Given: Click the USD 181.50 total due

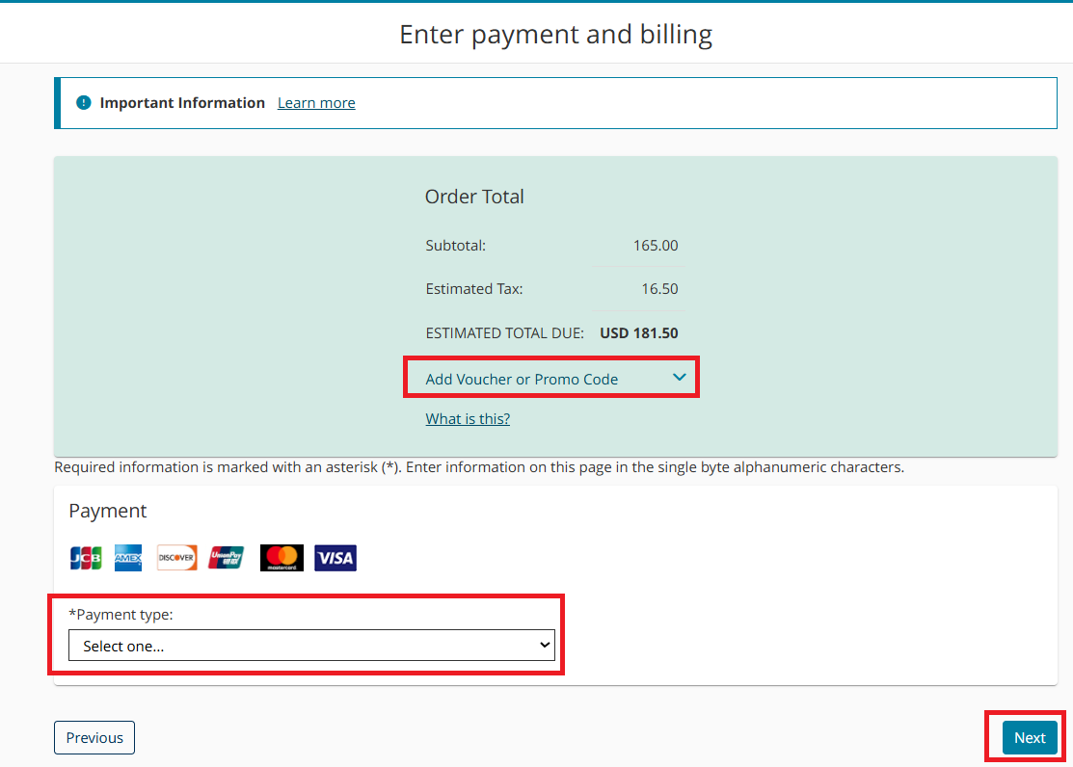Looking at the screenshot, I should pos(638,333).
